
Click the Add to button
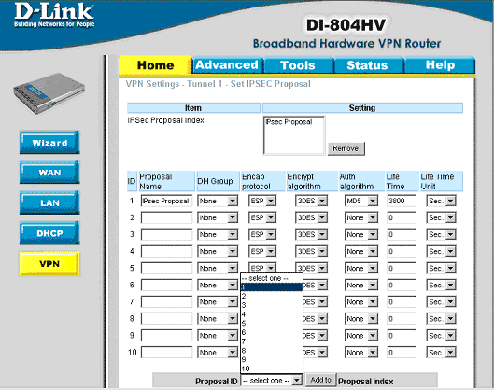click(x=320, y=380)
